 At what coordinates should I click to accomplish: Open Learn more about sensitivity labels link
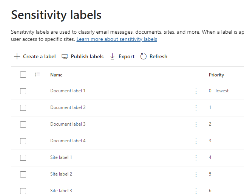click(x=117, y=39)
